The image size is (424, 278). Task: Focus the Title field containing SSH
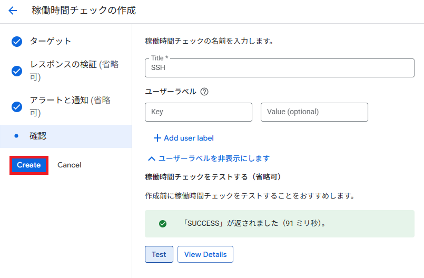point(279,68)
